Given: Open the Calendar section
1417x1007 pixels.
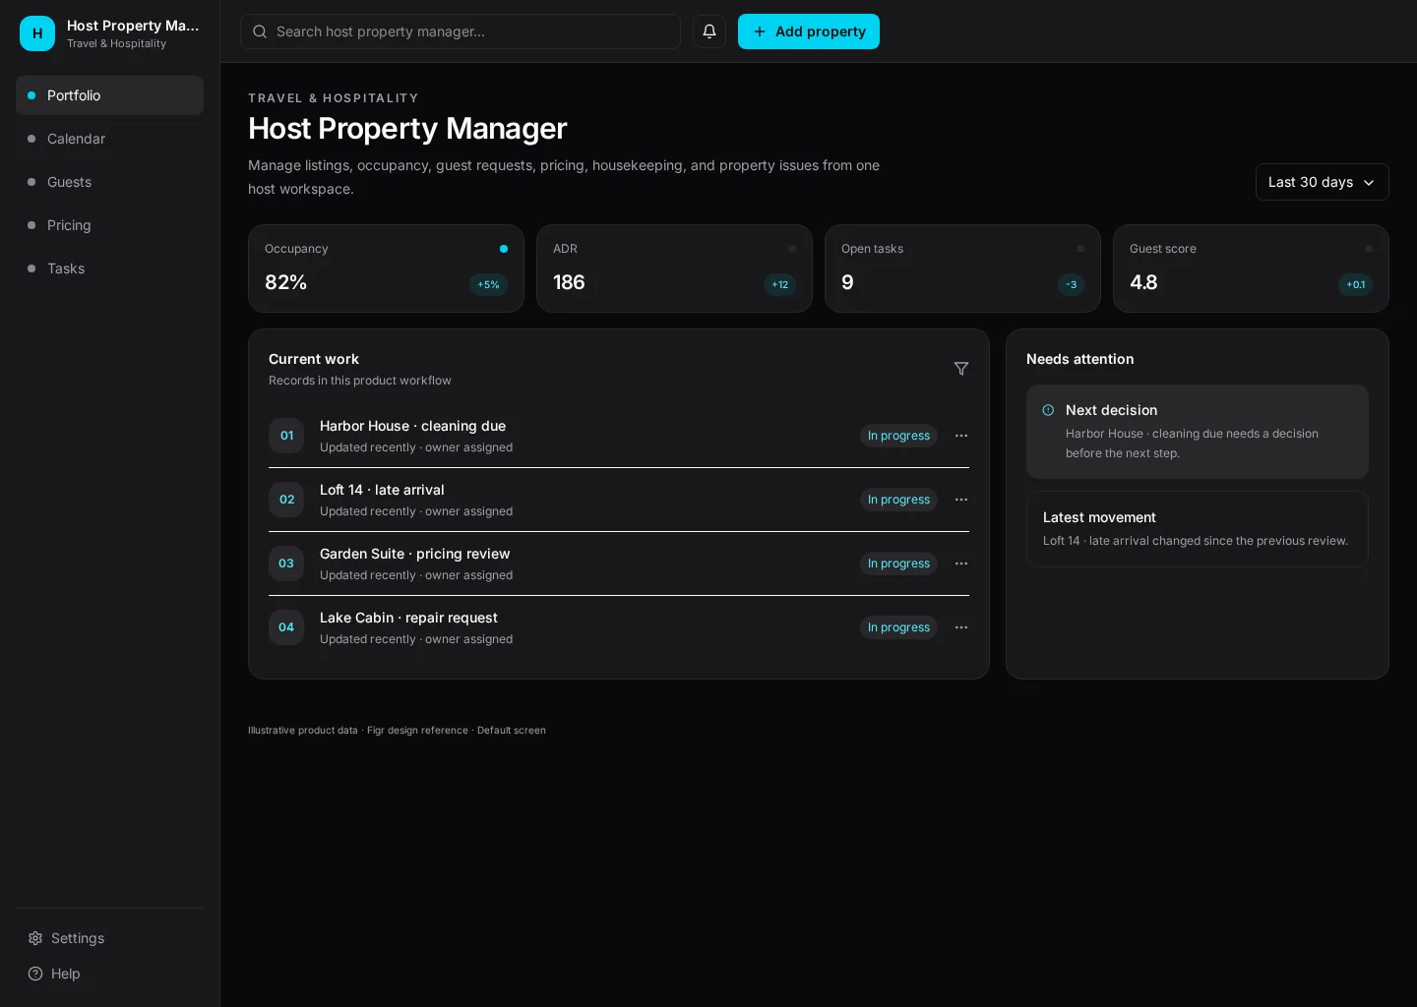Looking at the screenshot, I should point(109,139).
